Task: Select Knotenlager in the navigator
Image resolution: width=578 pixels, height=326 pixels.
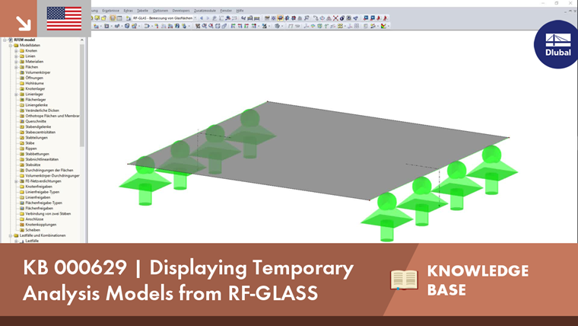Action: click(x=35, y=88)
